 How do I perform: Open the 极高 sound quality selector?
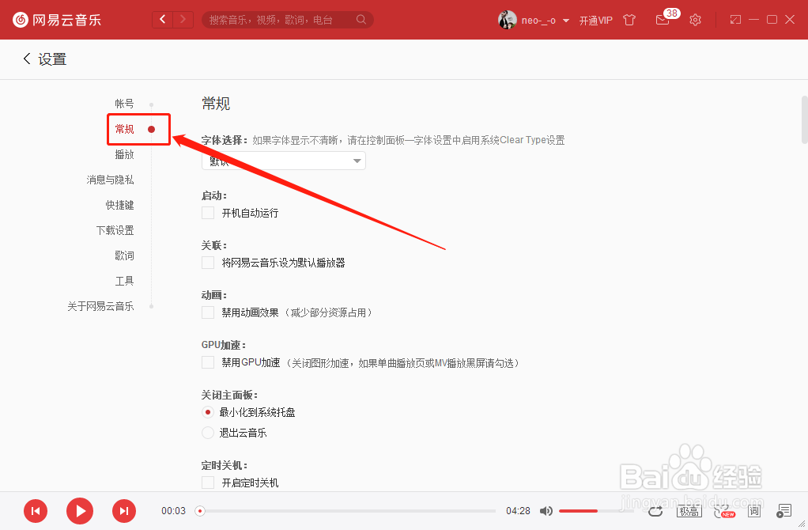point(689,511)
